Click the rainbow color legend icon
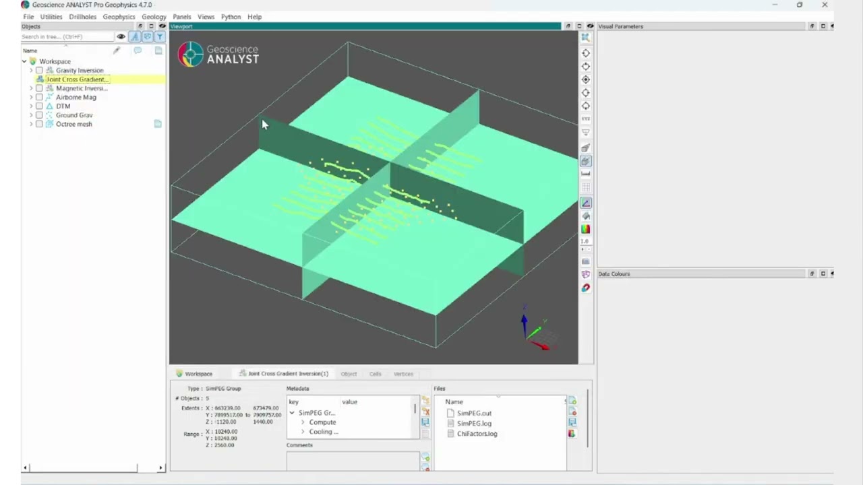The width and height of the screenshot is (863, 485). click(585, 229)
